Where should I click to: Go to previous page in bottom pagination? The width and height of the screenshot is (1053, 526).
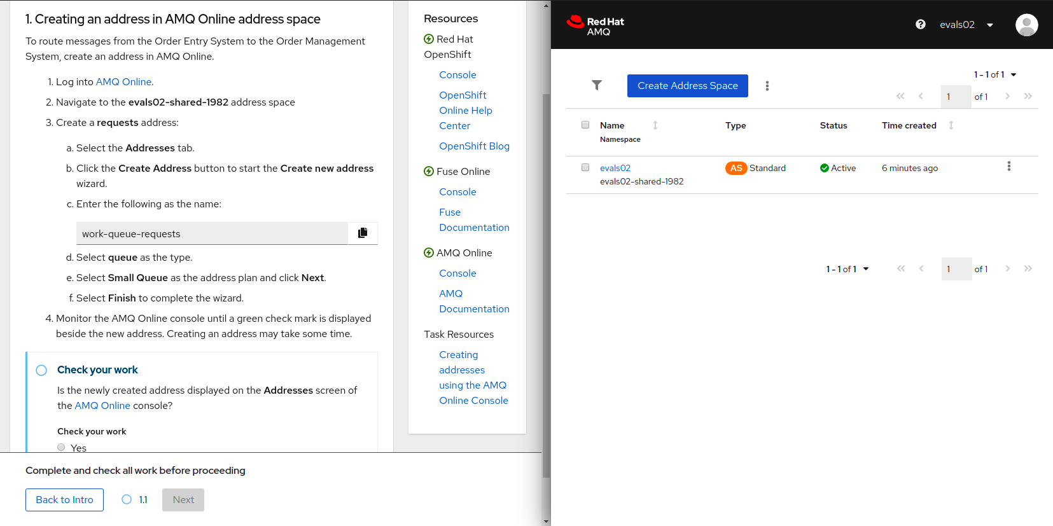[x=921, y=268]
